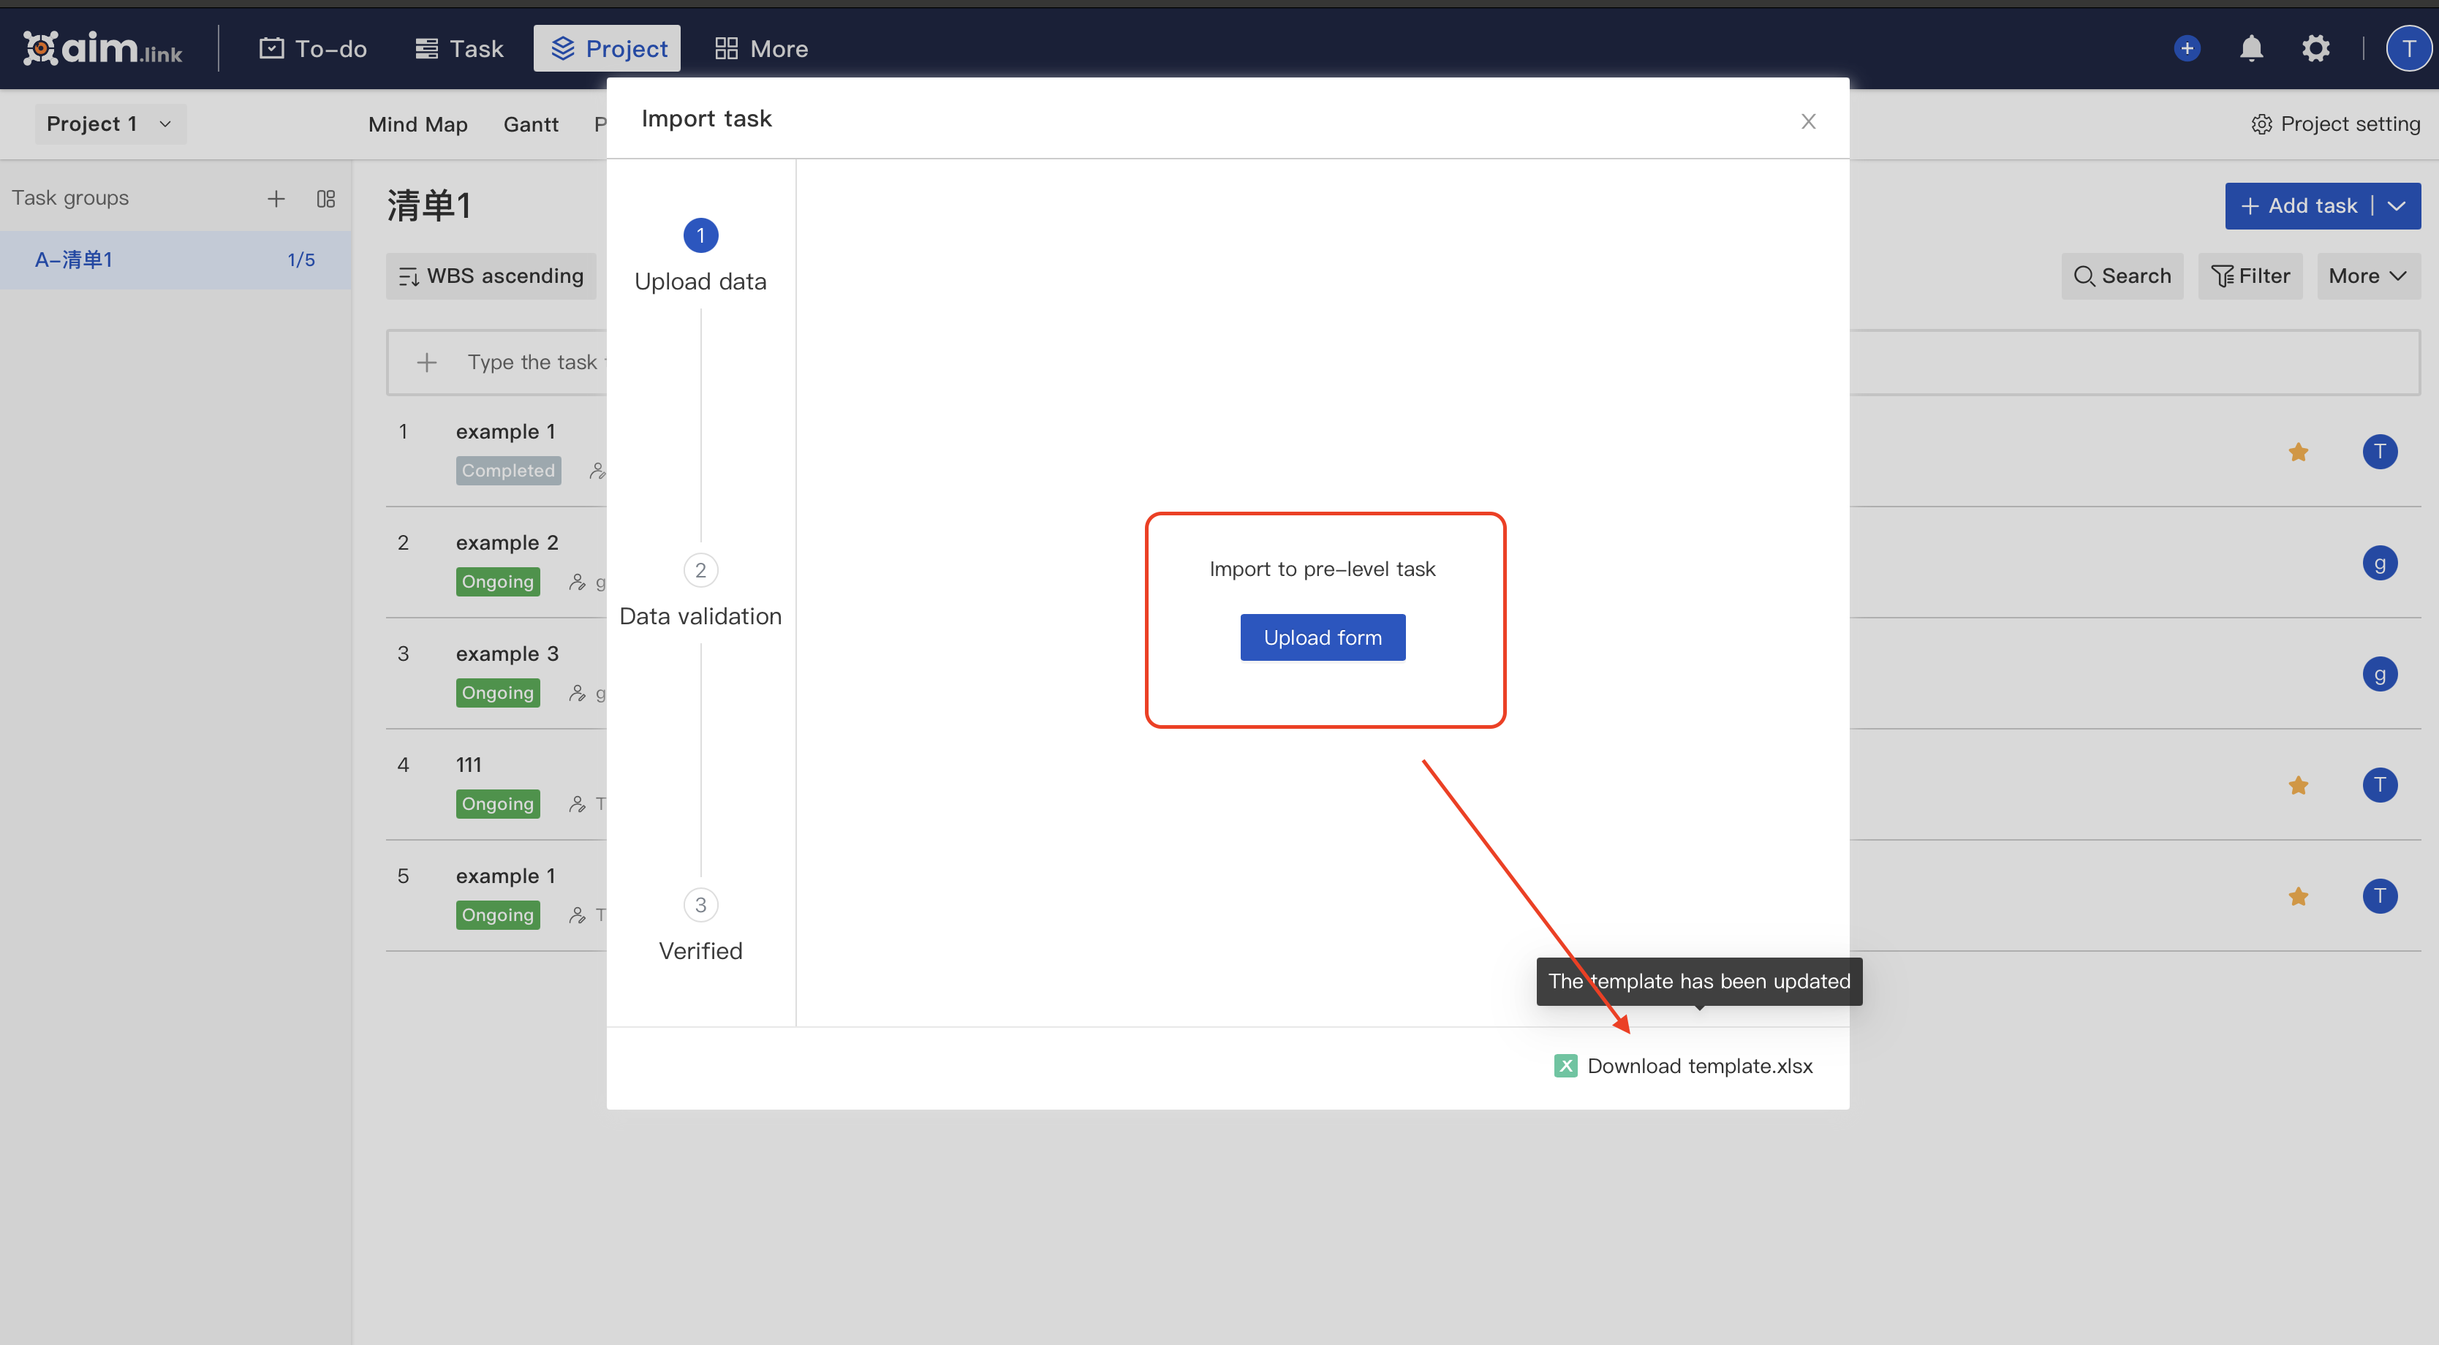Image resolution: width=2439 pixels, height=1345 pixels.
Task: Toggle the star on row 5 example 1
Action: [2298, 896]
